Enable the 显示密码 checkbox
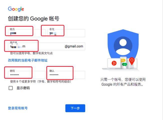This screenshot has width=163, height=120. tap(10, 88)
